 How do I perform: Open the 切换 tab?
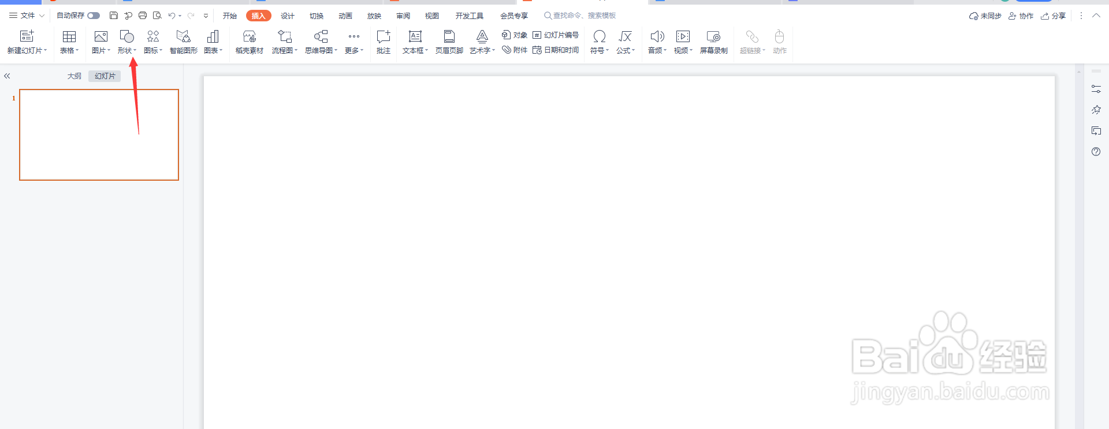coord(317,16)
